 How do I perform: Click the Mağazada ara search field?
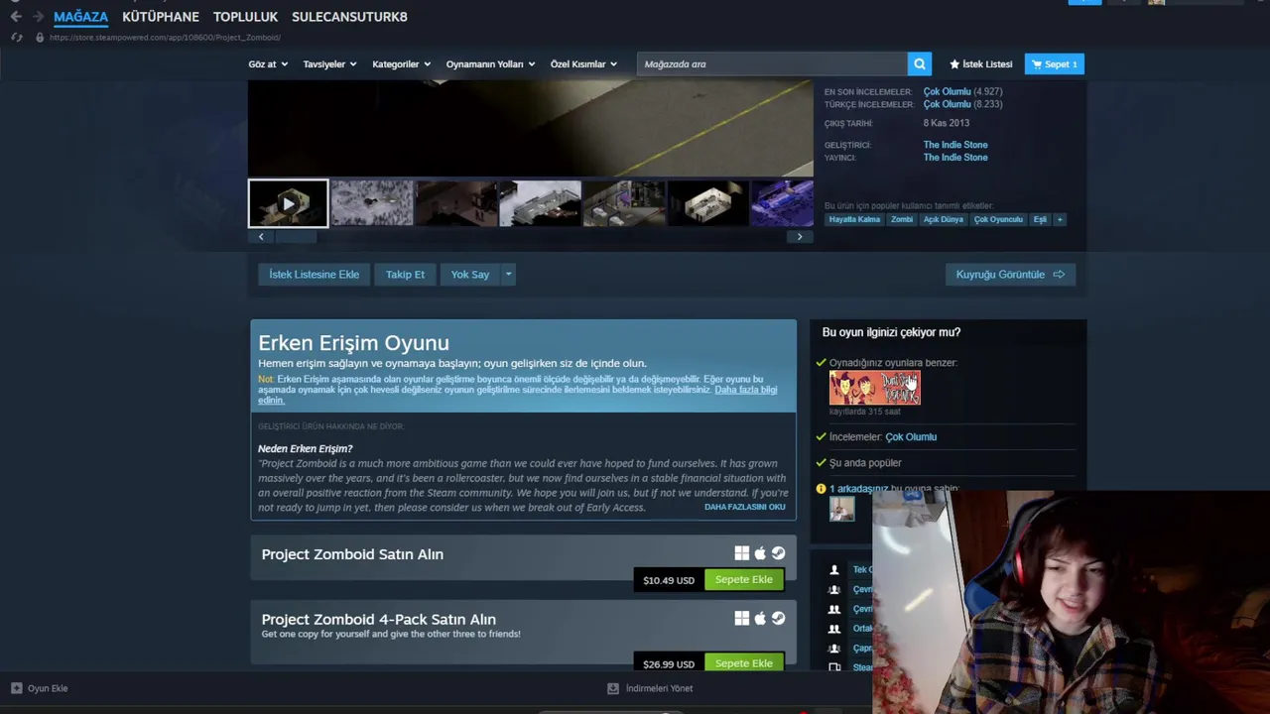pyautogui.click(x=772, y=64)
